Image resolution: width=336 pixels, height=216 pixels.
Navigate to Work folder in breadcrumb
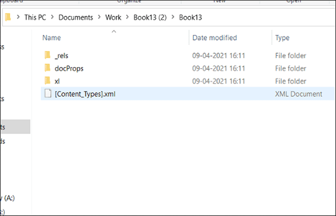[113, 17]
